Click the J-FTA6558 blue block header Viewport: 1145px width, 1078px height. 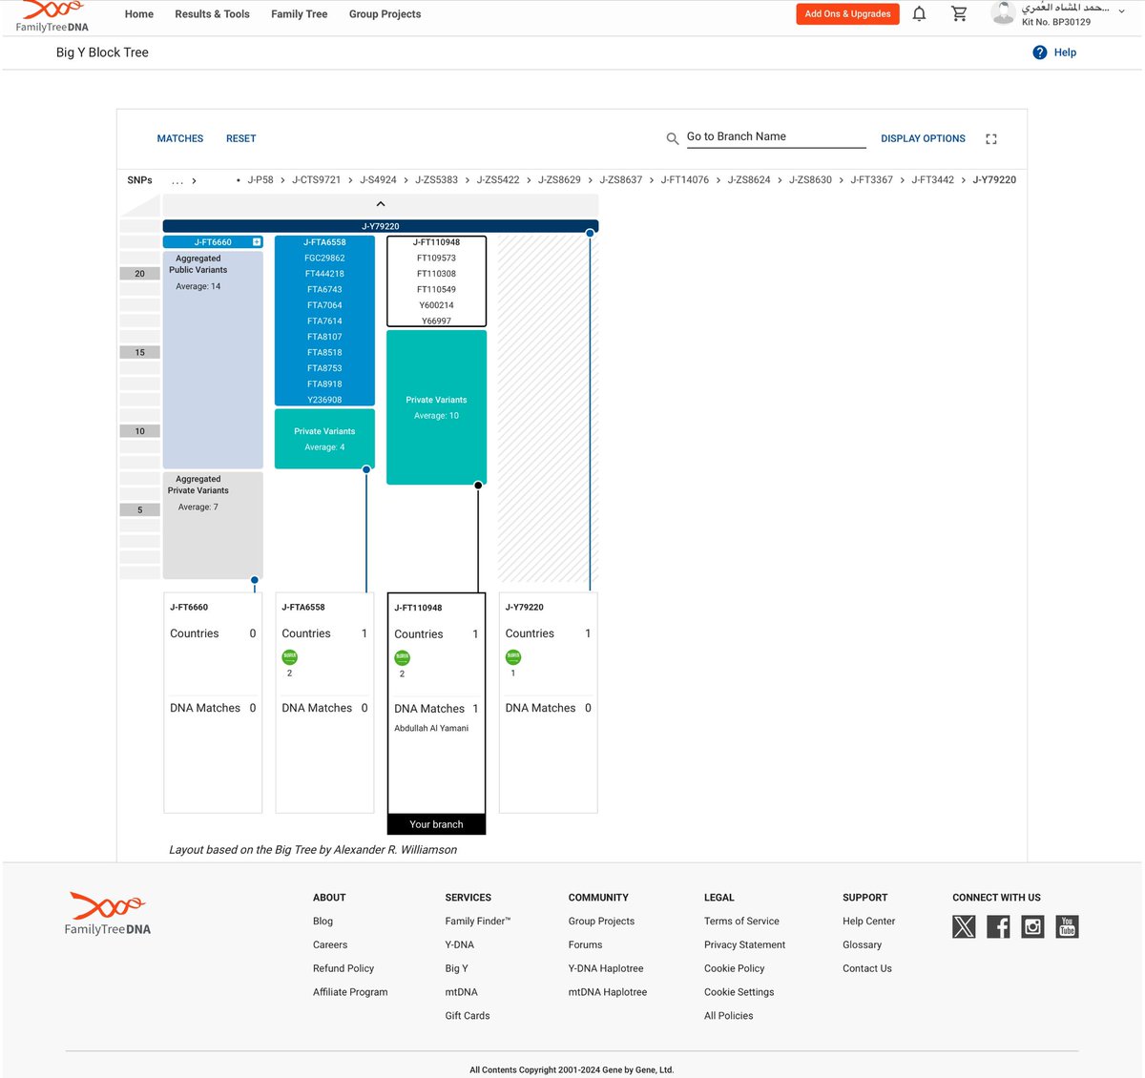click(324, 242)
